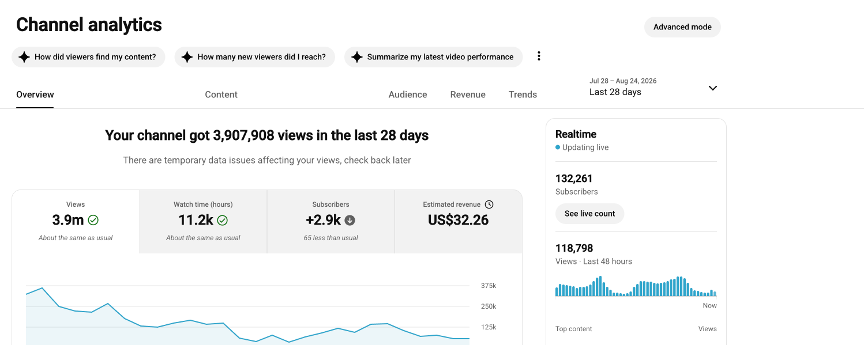Image resolution: width=864 pixels, height=345 pixels.
Task: Click the 'Top content' label
Action: click(x=574, y=329)
